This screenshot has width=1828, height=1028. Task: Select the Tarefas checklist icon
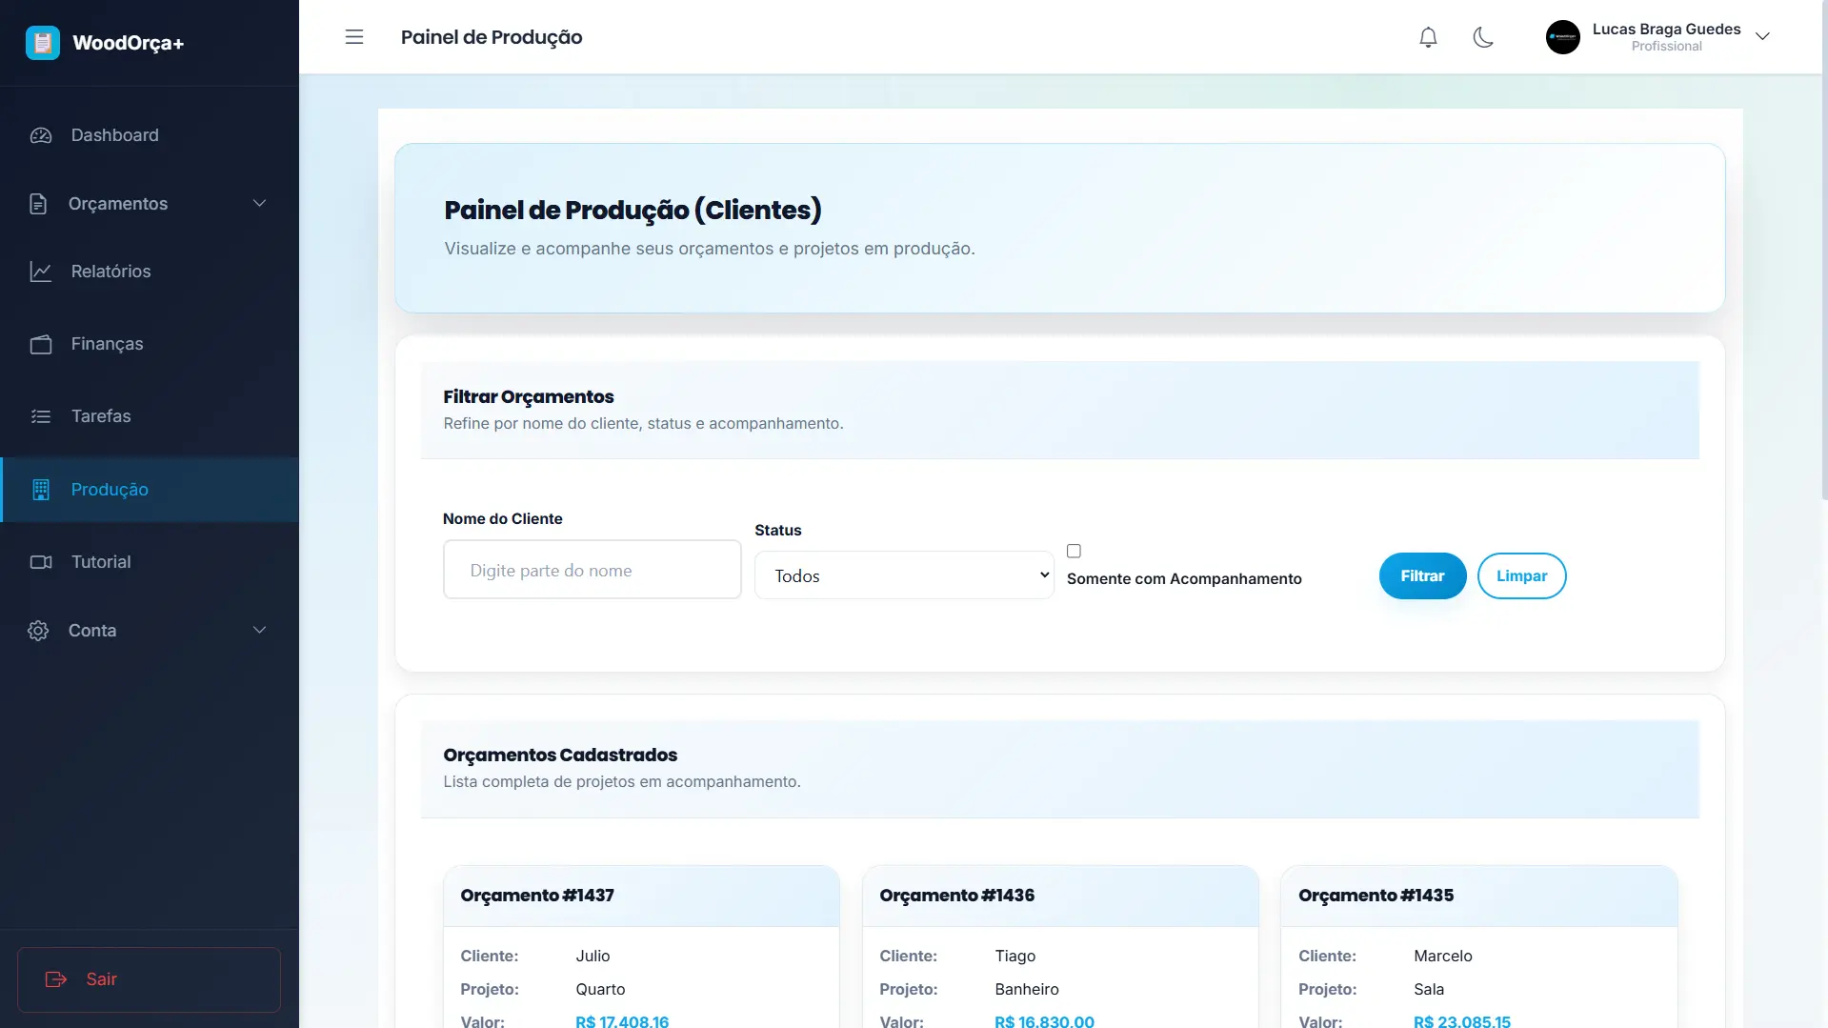pos(40,416)
